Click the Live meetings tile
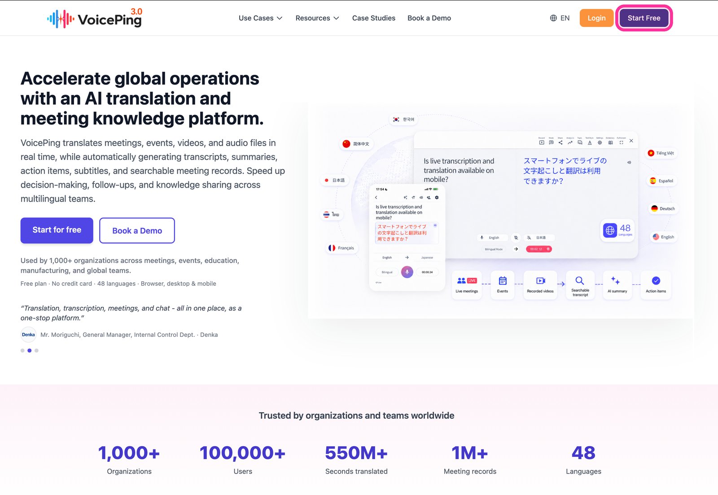 click(467, 285)
